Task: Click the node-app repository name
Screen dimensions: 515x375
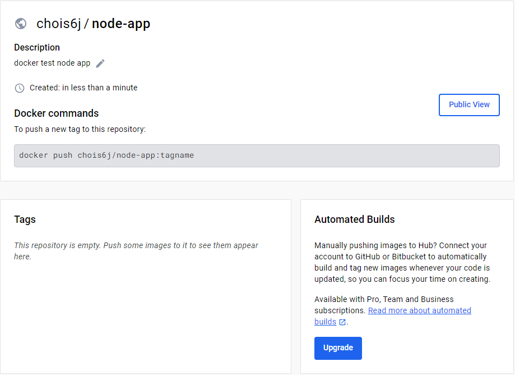Action: (121, 24)
